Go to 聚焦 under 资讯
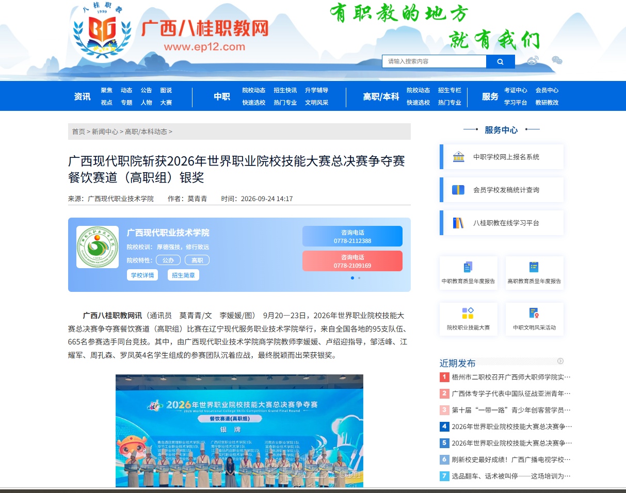This screenshot has width=626, height=493. click(106, 90)
